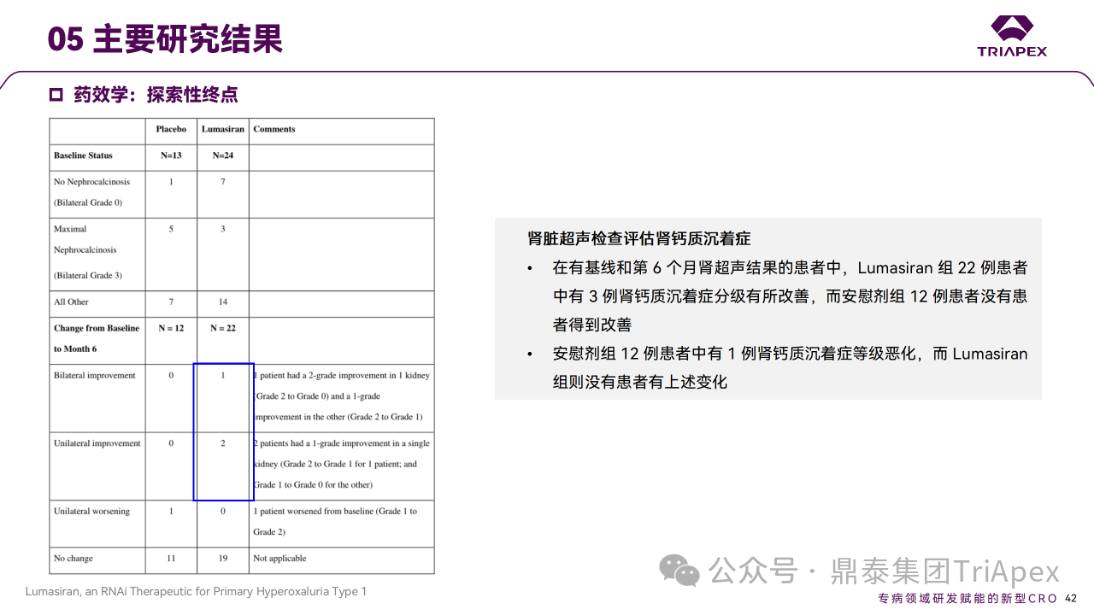Image resolution: width=1094 pixels, height=615 pixels.
Task: Click the WeChat icon in the watermark
Action: point(679,570)
